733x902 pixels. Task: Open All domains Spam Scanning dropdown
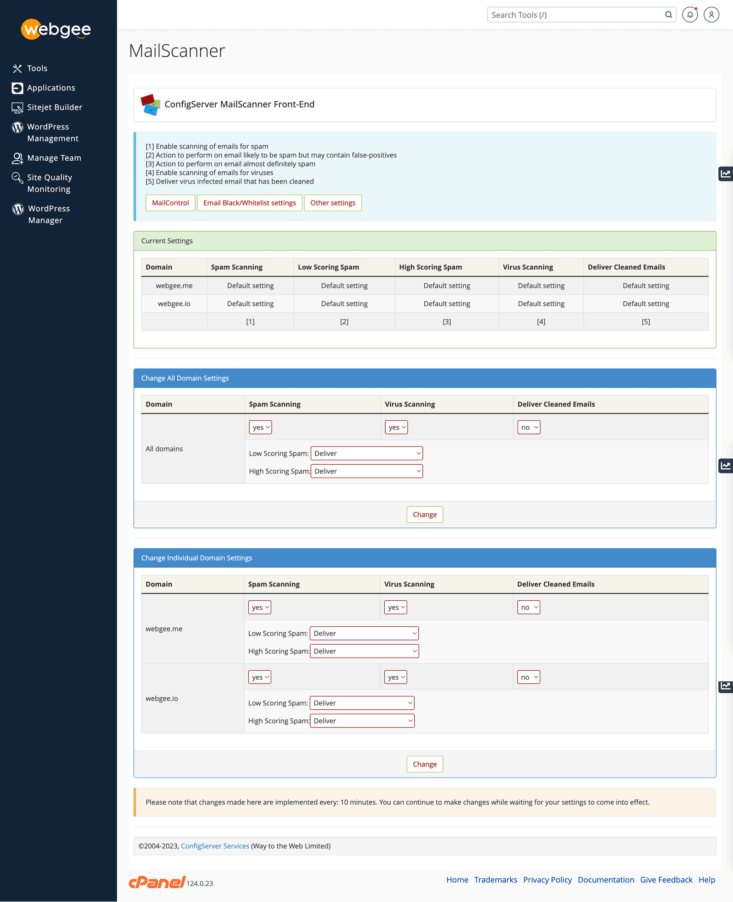[x=261, y=427]
